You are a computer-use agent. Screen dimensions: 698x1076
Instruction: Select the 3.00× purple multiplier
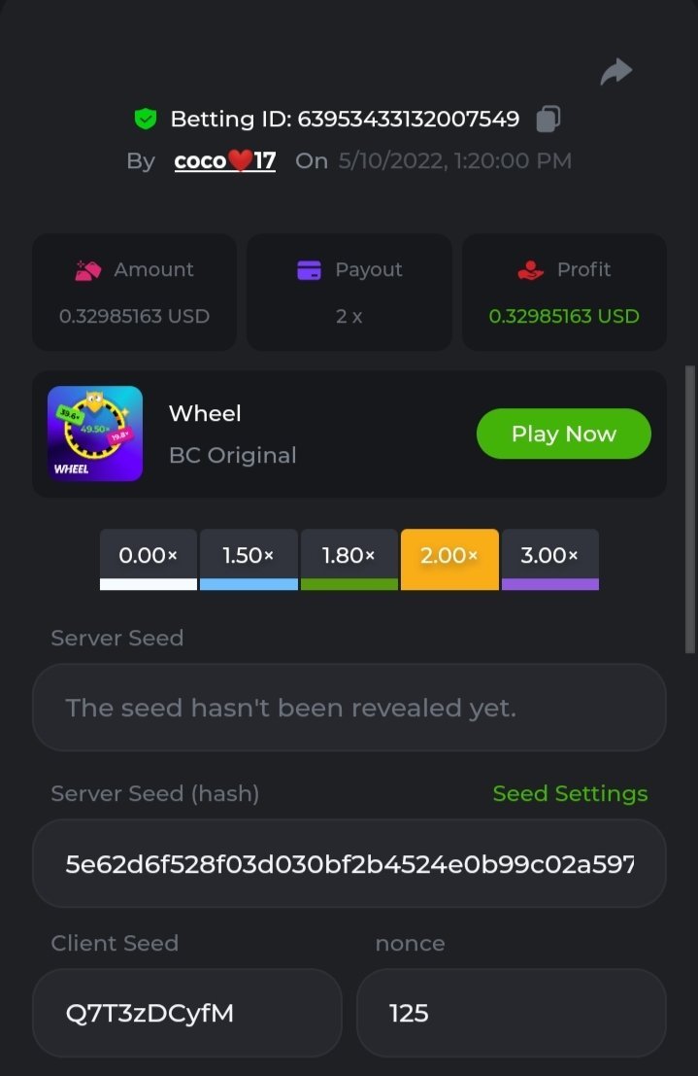(x=549, y=558)
